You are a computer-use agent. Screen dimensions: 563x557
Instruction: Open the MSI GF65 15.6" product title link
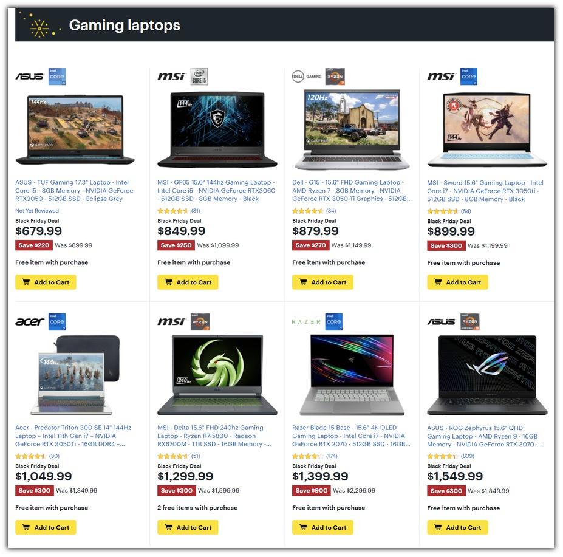click(x=216, y=191)
